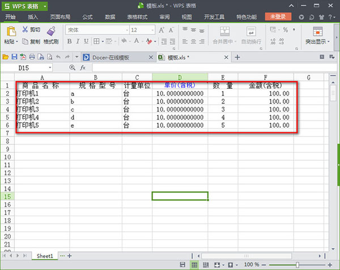
Task: Add a new sheet with plus icon
Action: (70, 256)
